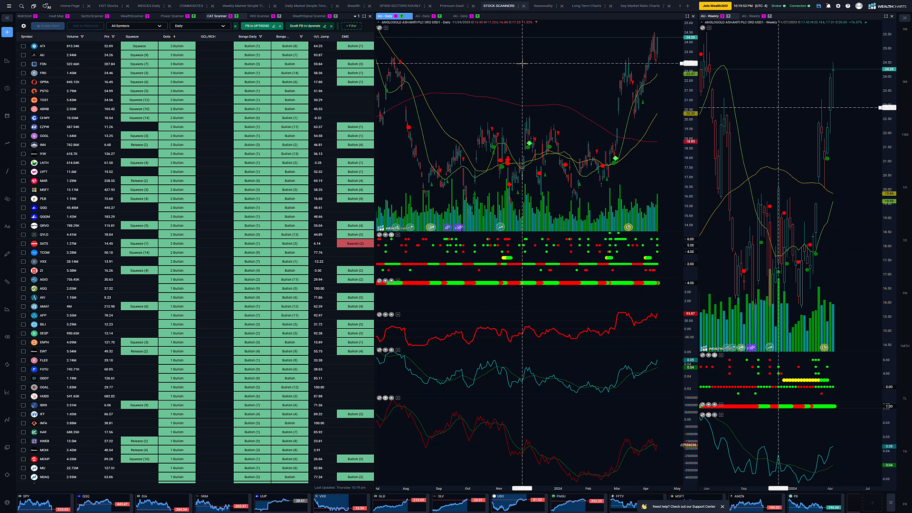Switch to the HOT Stocks tab
This screenshot has height=513, width=912.
[x=108, y=6]
